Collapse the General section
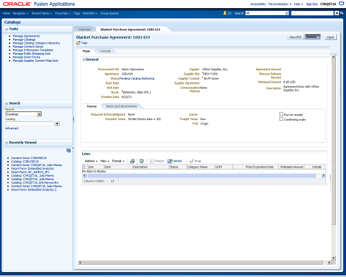Screen dimensions: 346x277 click(x=84, y=60)
